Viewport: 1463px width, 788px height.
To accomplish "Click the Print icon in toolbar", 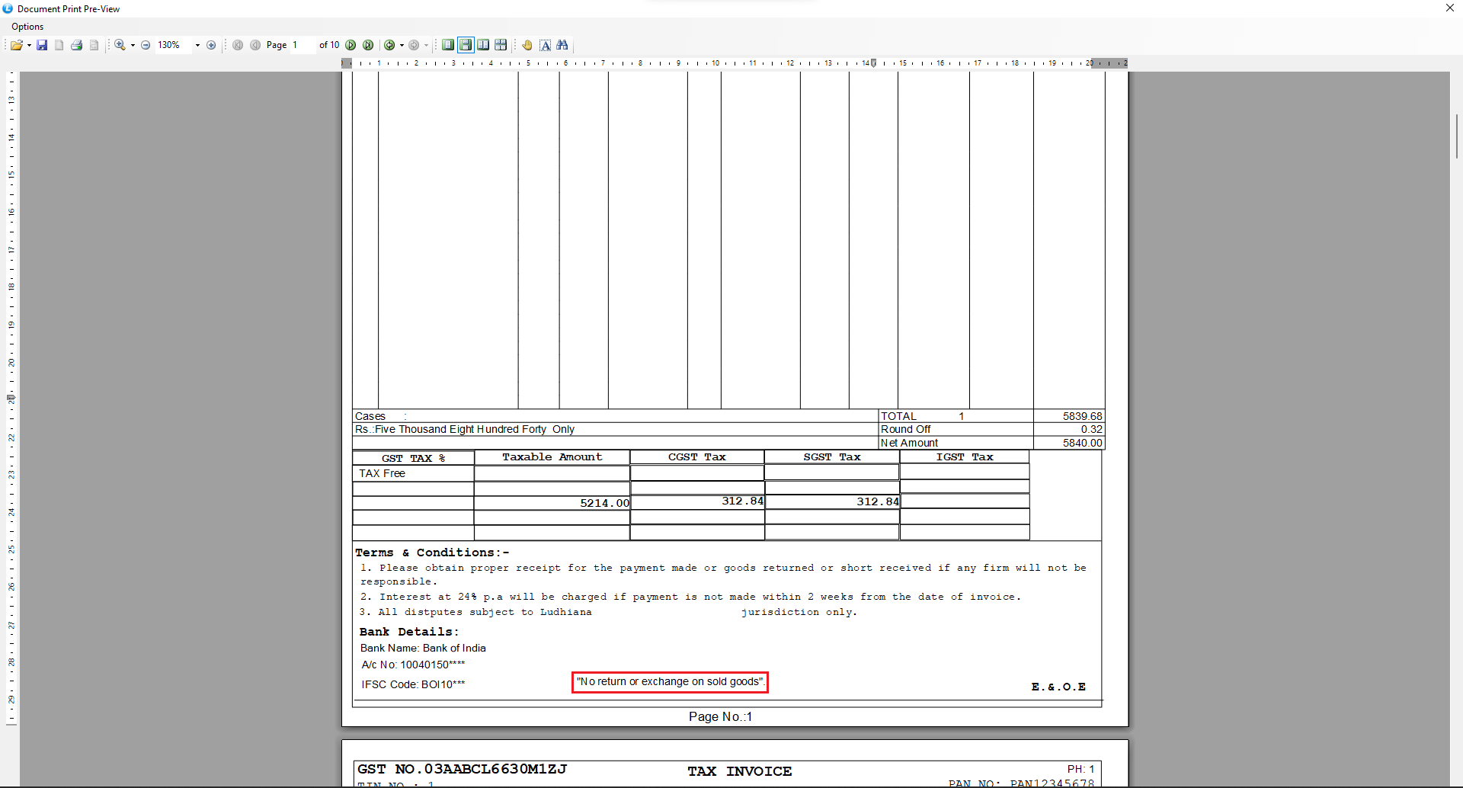I will 76,45.
